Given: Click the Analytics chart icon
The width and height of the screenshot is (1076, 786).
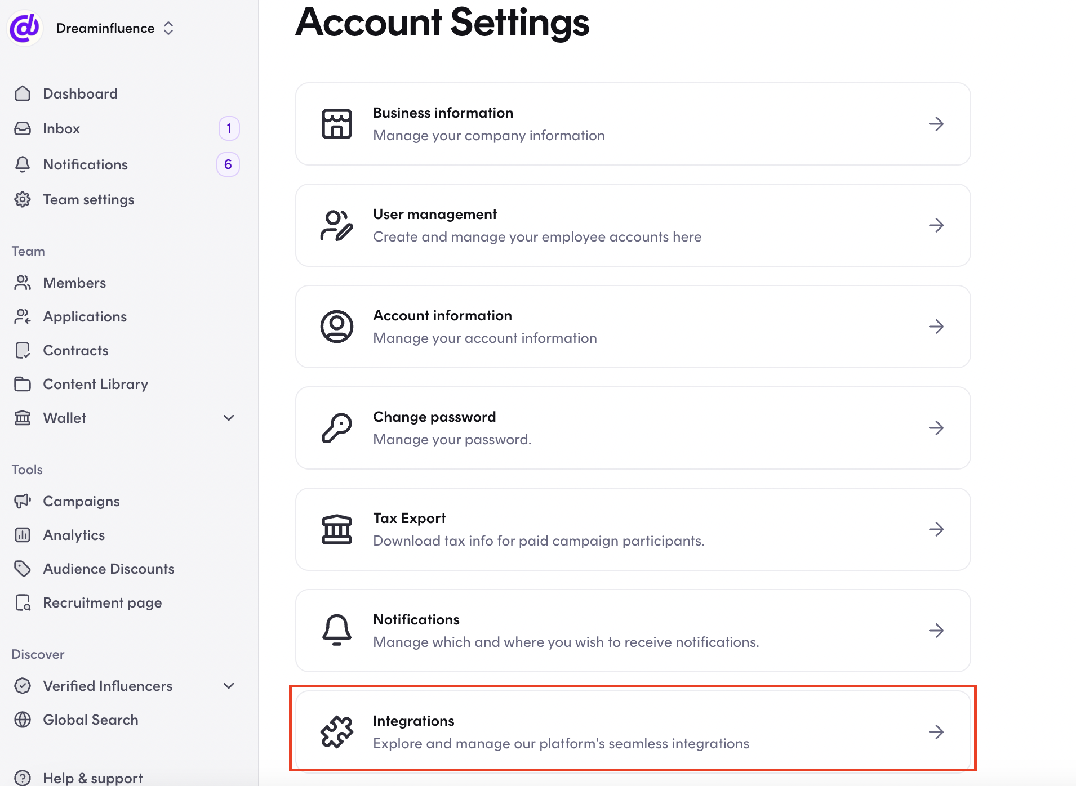Looking at the screenshot, I should (x=23, y=535).
